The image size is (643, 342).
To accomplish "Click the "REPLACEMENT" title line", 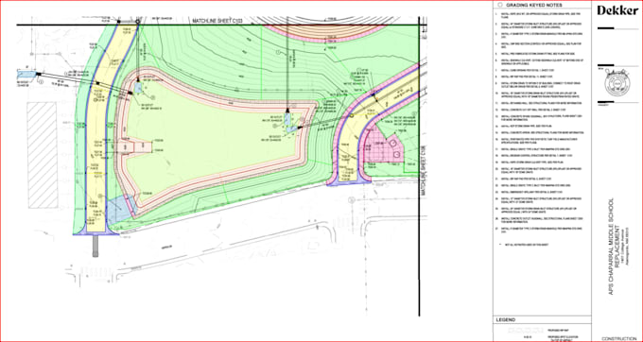I will (618, 247).
